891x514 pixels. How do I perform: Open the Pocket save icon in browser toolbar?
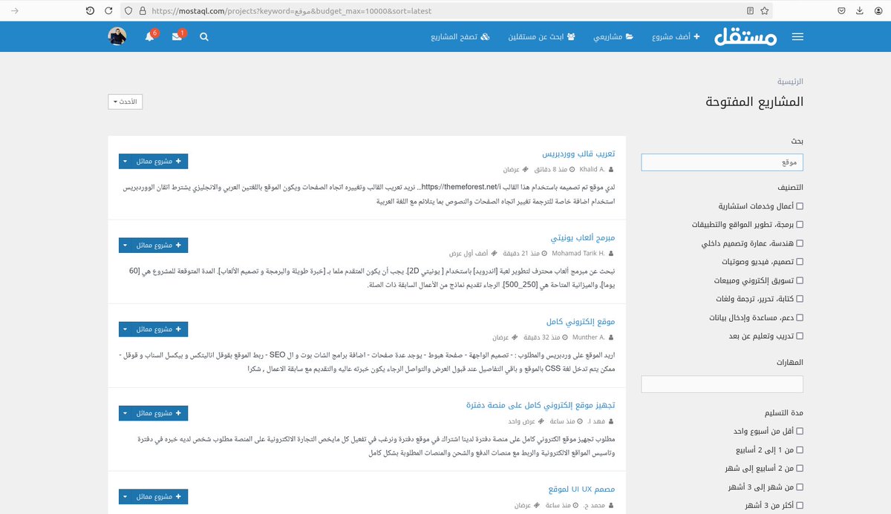coord(841,11)
